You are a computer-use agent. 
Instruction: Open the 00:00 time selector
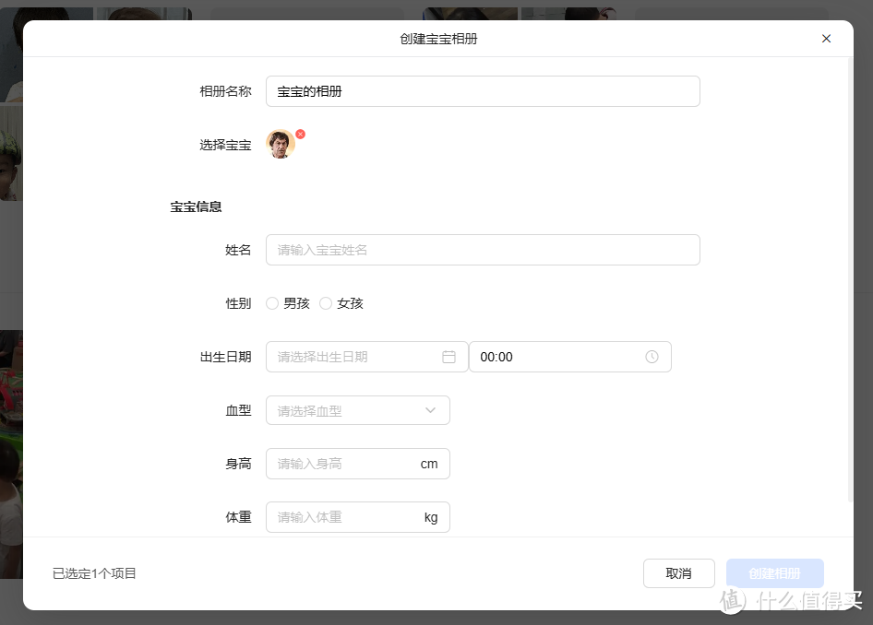[x=554, y=357]
